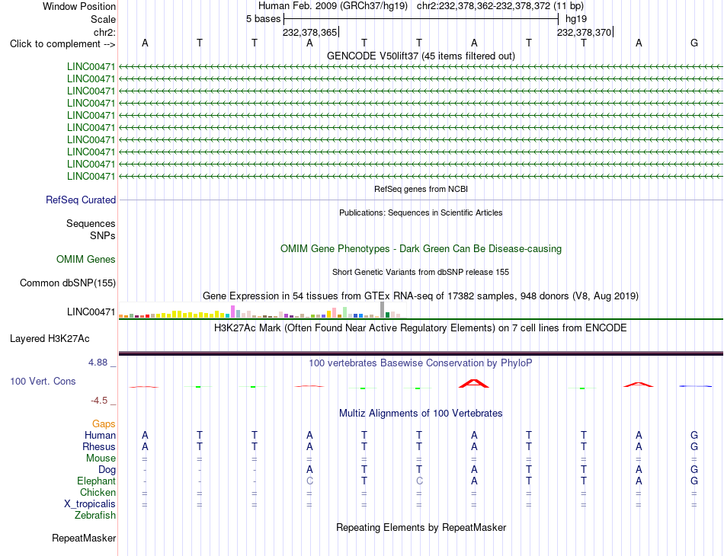Click the blue PhyloP bar above the G base
Image resolution: width=724 pixels, height=556 pixels.
[x=695, y=385]
